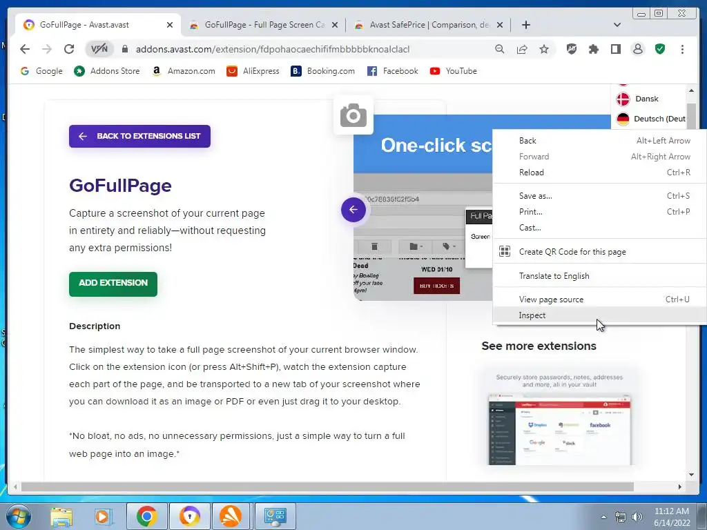Select the GoFullPage - Avast.avast tab
707x530 pixels.
pyautogui.click(x=98, y=25)
